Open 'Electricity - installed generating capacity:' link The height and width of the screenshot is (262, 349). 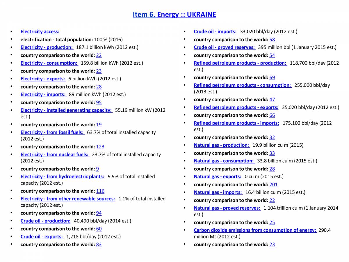click(66, 110)
